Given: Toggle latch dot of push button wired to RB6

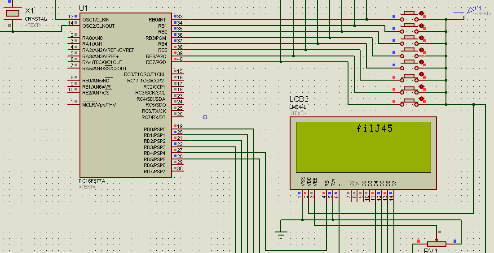Looking at the screenshot, I should click(x=421, y=87).
